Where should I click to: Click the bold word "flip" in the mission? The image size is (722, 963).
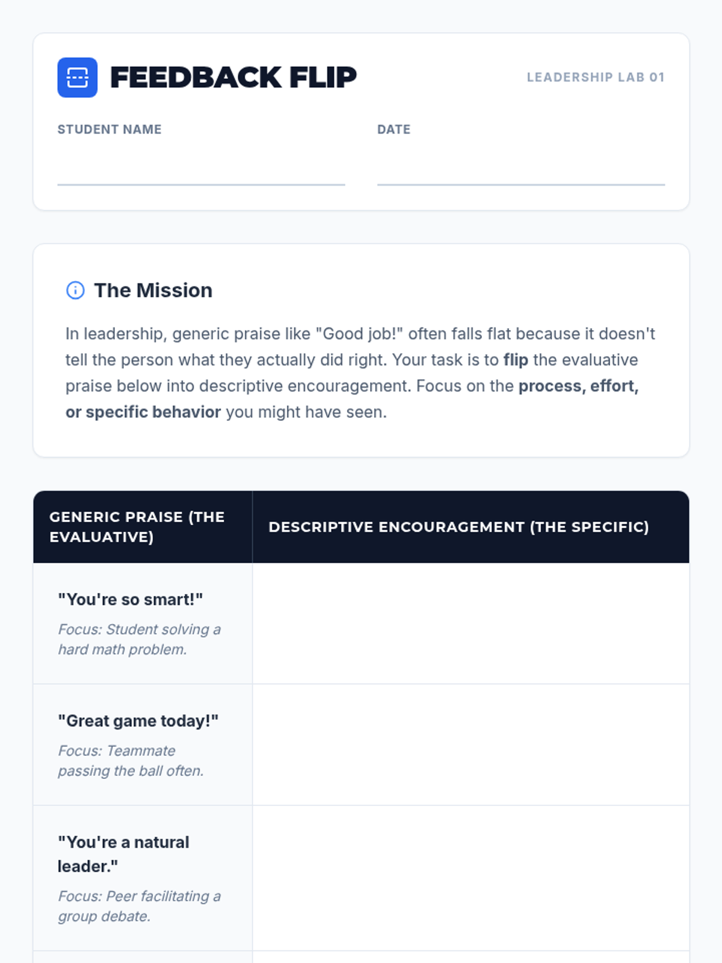(x=516, y=360)
